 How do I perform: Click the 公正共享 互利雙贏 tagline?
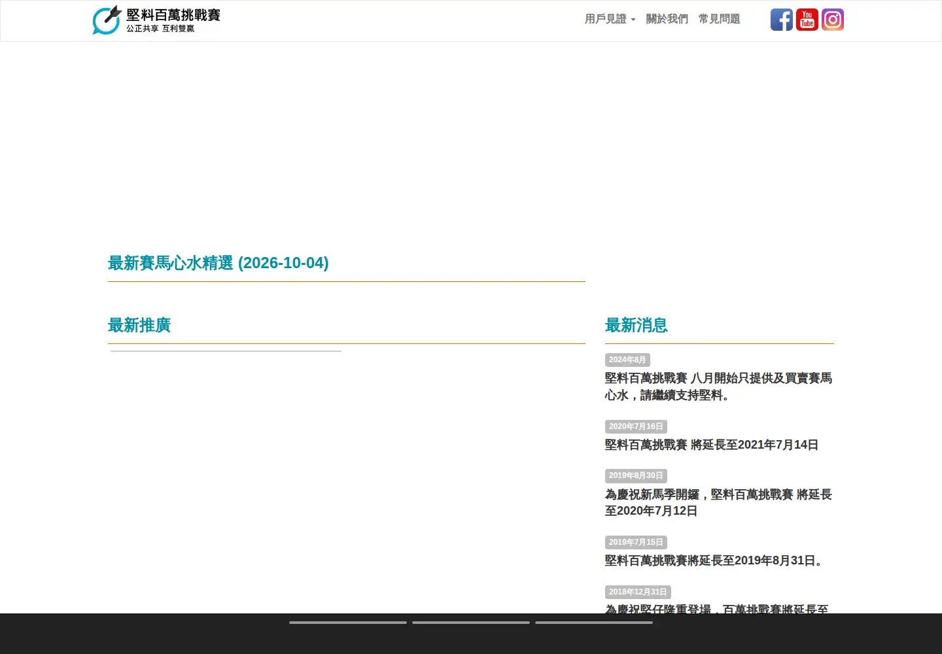(x=160, y=29)
